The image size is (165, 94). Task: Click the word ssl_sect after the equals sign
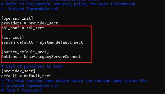[35, 28]
